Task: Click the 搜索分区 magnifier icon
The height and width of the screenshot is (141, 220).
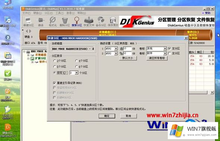Action: pos(76,22)
